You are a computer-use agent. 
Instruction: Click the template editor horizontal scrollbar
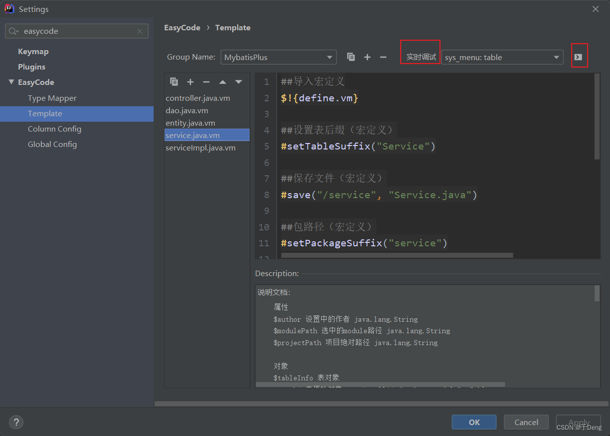pos(397,255)
